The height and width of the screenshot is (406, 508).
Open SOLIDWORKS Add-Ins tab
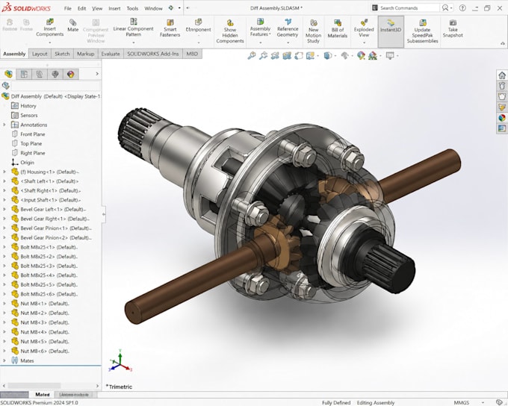click(153, 54)
